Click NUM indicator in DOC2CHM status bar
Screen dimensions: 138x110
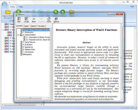tap(127, 108)
